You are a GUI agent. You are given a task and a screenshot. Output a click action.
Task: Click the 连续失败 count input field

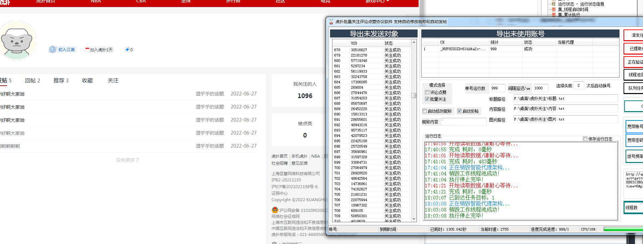579,85
